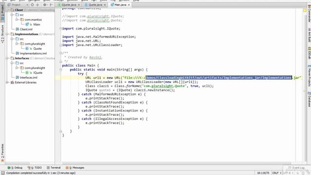This screenshot has height=175, width=311.
Task: Collapse the Client module node
Action: coord(7,10)
